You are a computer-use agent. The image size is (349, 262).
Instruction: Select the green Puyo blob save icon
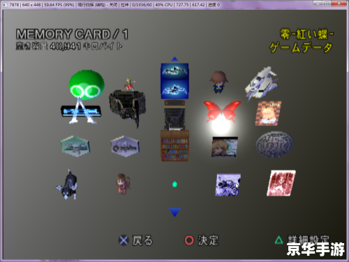tap(87, 85)
